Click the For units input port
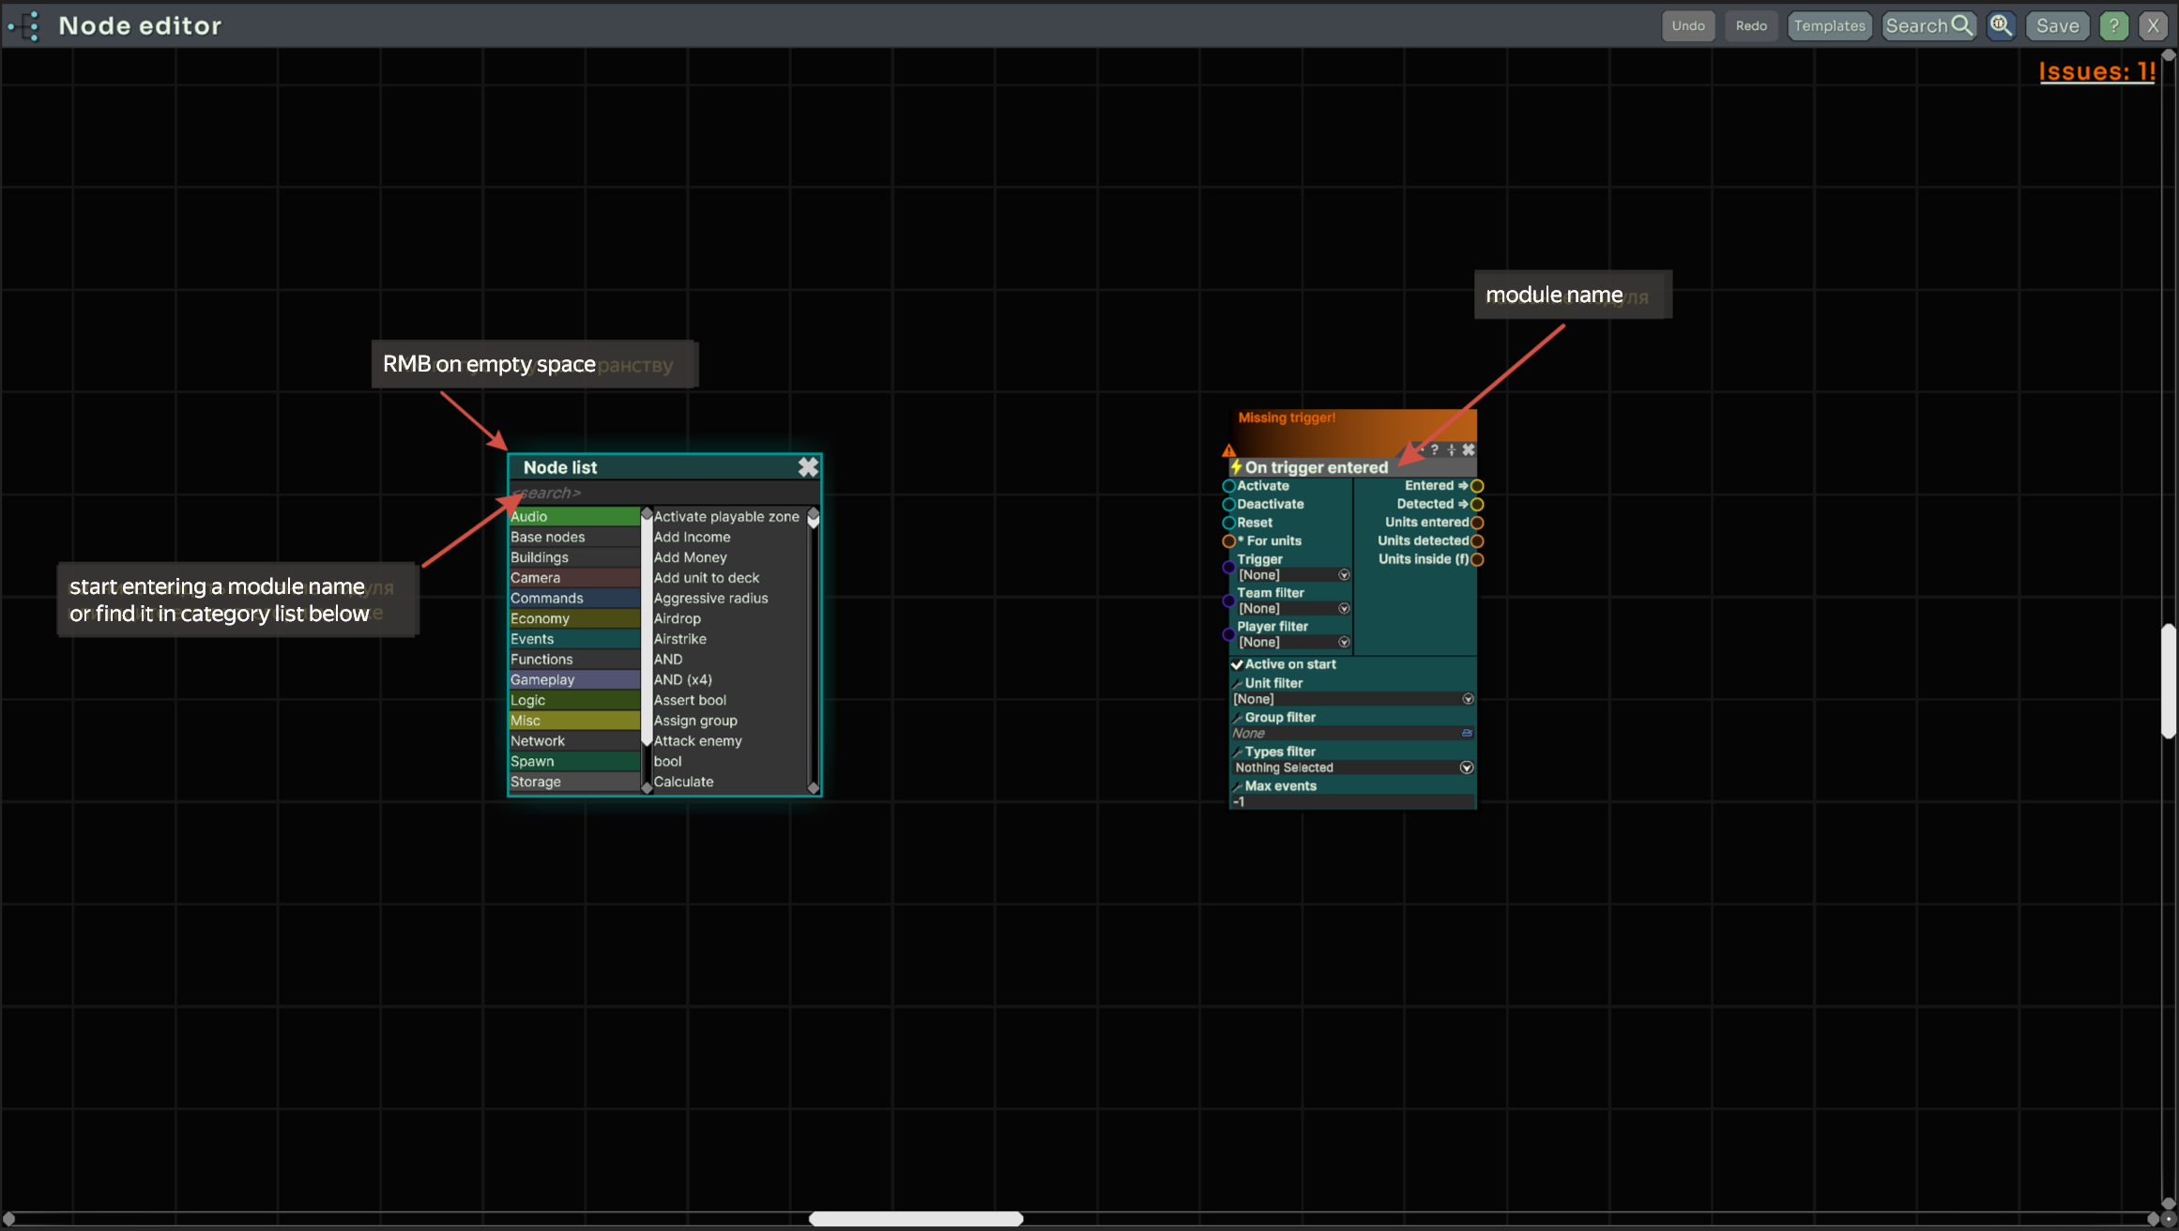The height and width of the screenshot is (1231, 2179). (x=1228, y=541)
